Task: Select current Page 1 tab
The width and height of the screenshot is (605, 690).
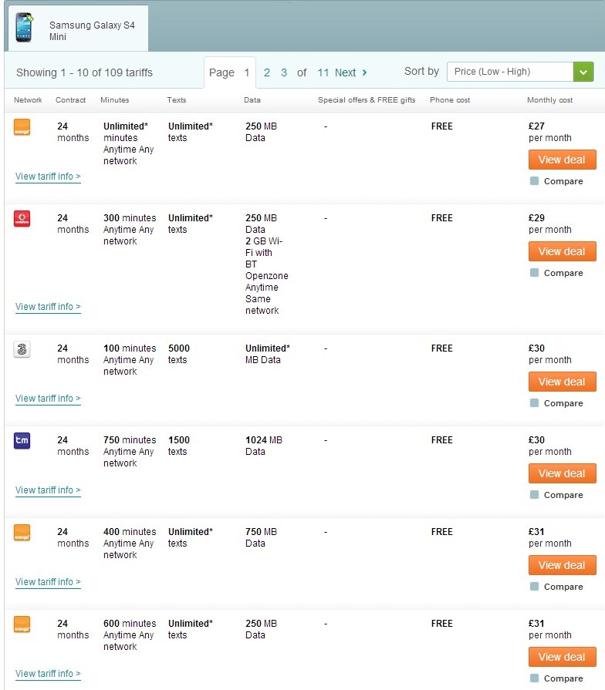Action: 230,72
